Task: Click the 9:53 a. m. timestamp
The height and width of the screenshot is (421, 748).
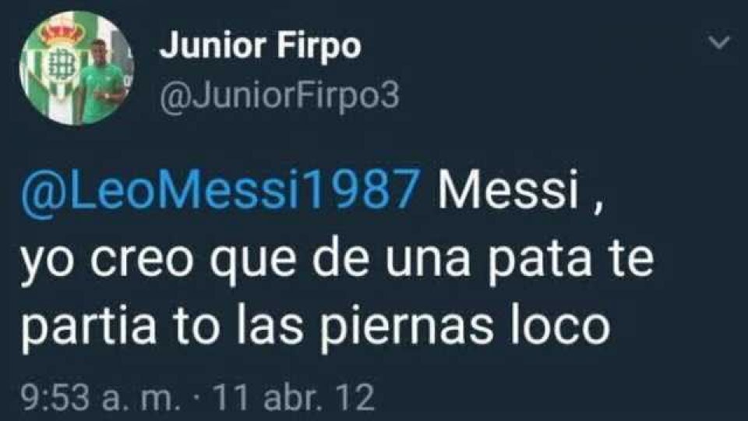Action: coord(101,397)
